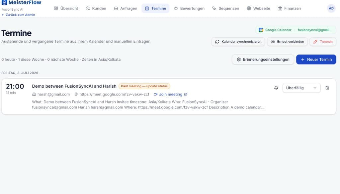Click the FusionSync AI workspace name
Viewport: 340px width, 194px height.
click(12, 10)
